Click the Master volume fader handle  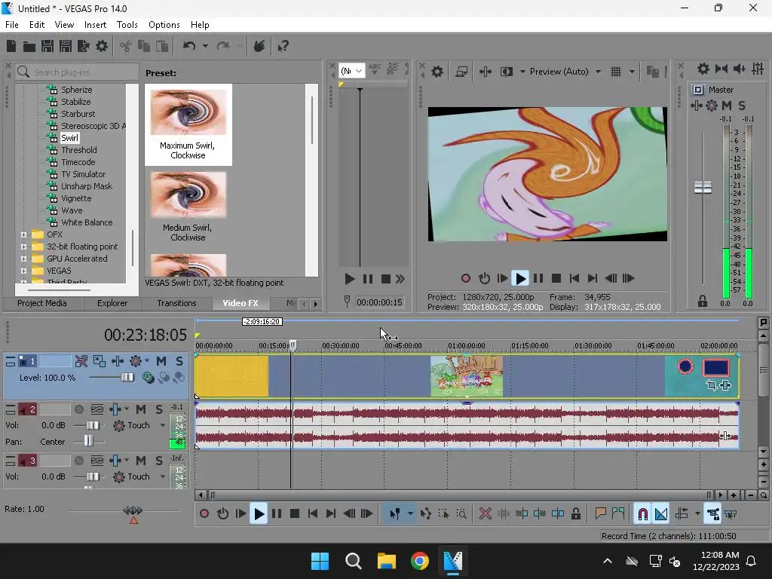[x=703, y=187]
